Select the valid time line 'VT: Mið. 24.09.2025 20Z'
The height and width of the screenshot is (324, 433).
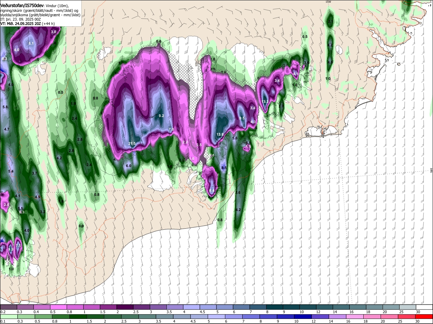(21, 24)
